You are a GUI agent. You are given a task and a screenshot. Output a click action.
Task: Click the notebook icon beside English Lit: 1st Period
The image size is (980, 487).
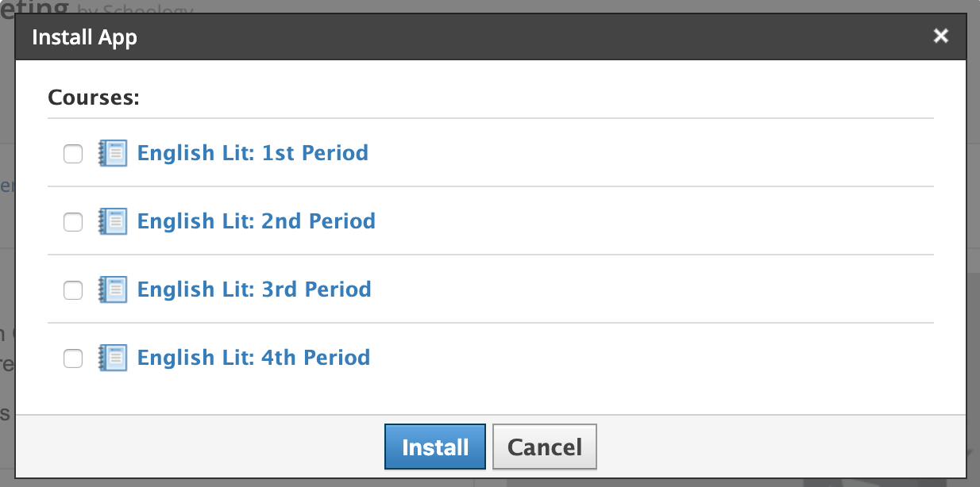coord(112,154)
